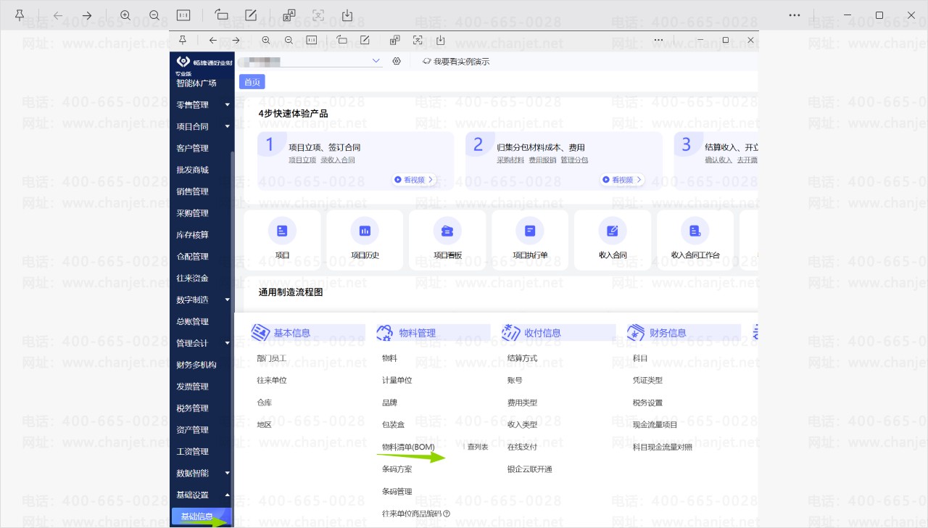The height and width of the screenshot is (528, 928).
Task: Open settings gear beside the account dropdown
Action: 397,62
